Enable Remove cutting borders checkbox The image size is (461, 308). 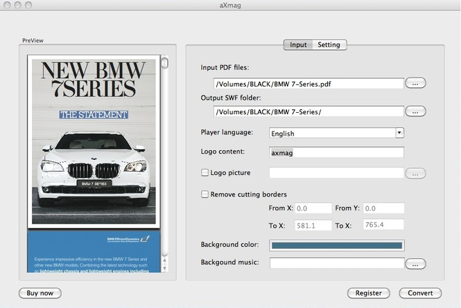tap(205, 194)
